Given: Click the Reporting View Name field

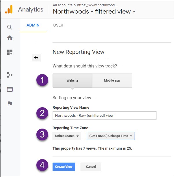Looking at the screenshot, I should (105, 116).
